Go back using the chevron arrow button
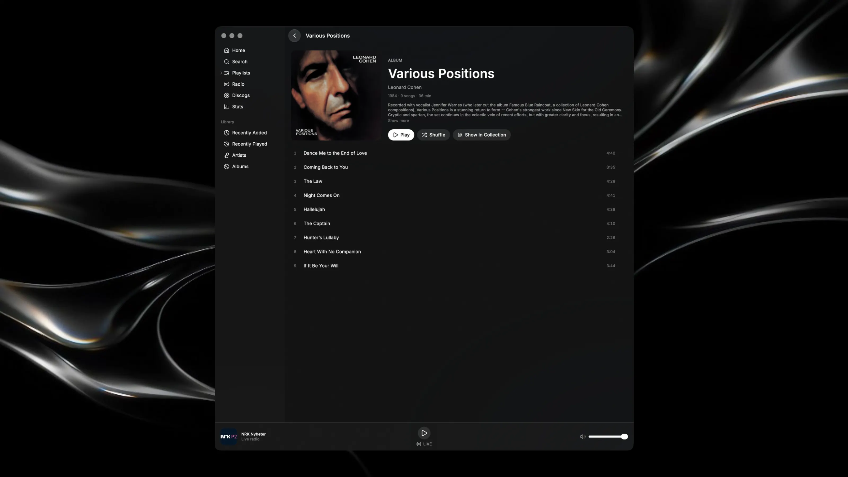 (294, 36)
